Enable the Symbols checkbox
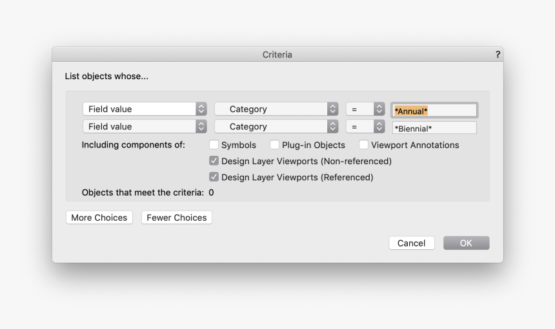This screenshot has width=555, height=329. [214, 145]
